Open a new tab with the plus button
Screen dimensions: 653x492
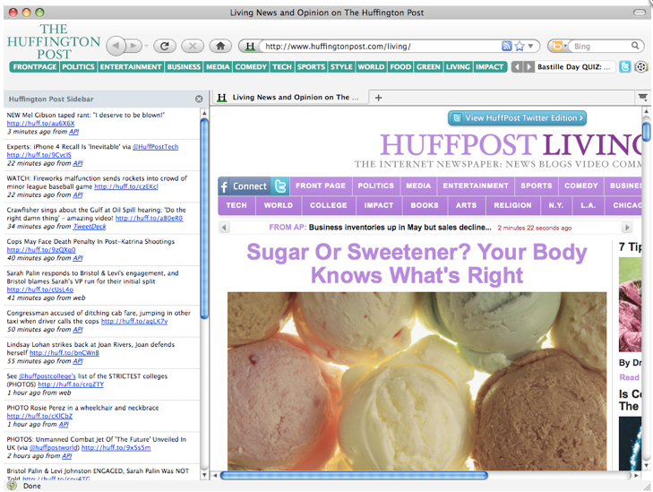click(x=378, y=98)
